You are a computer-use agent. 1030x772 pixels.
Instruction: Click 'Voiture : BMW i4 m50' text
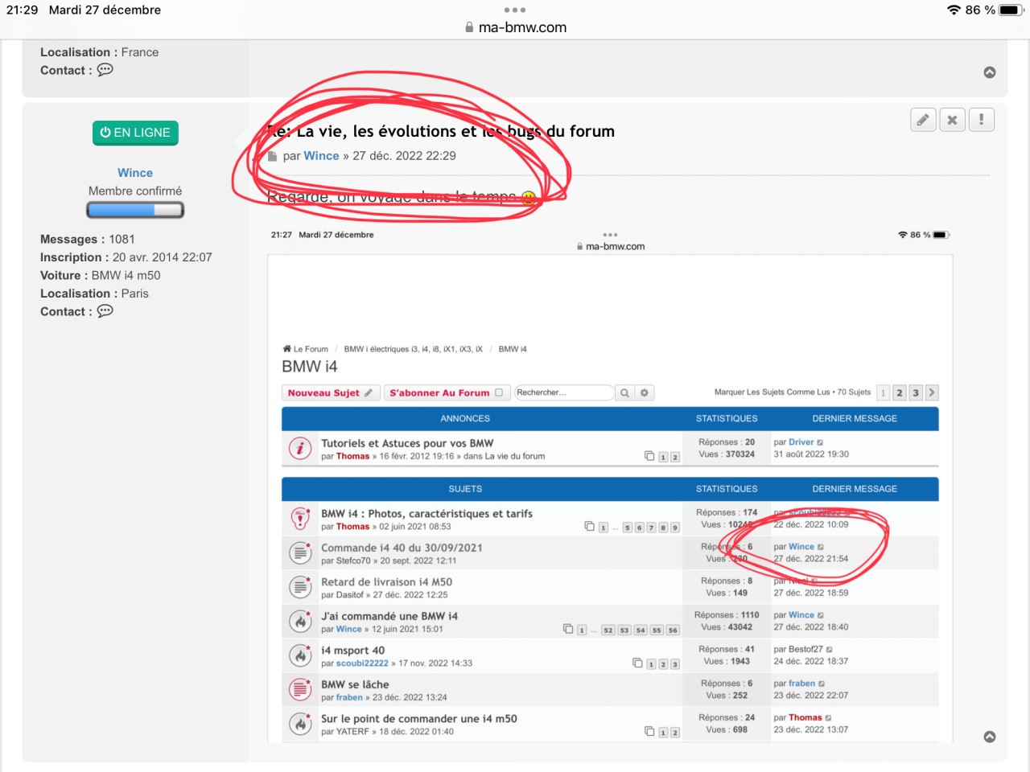pyautogui.click(x=101, y=275)
